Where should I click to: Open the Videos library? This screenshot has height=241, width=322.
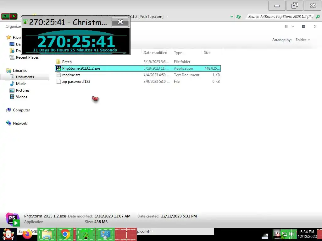tap(21, 97)
